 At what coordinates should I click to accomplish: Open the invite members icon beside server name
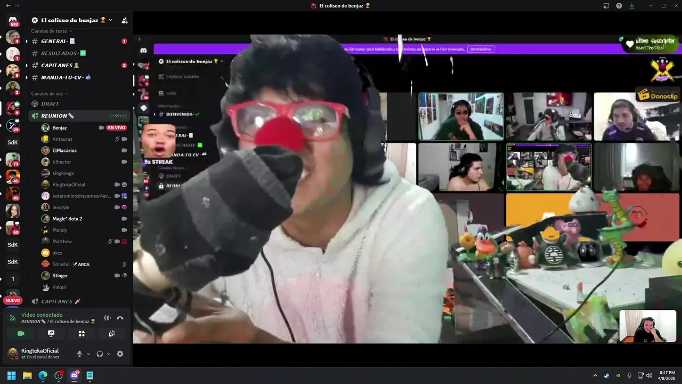click(x=125, y=20)
